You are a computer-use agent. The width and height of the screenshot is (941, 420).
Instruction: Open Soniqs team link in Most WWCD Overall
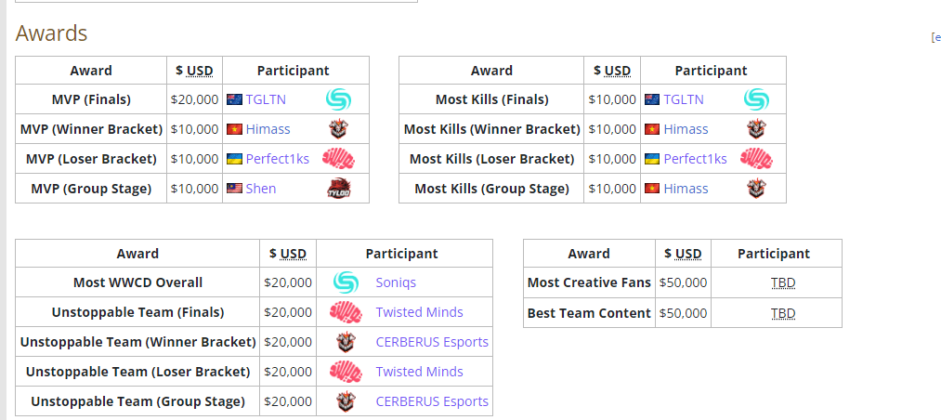[x=397, y=282]
